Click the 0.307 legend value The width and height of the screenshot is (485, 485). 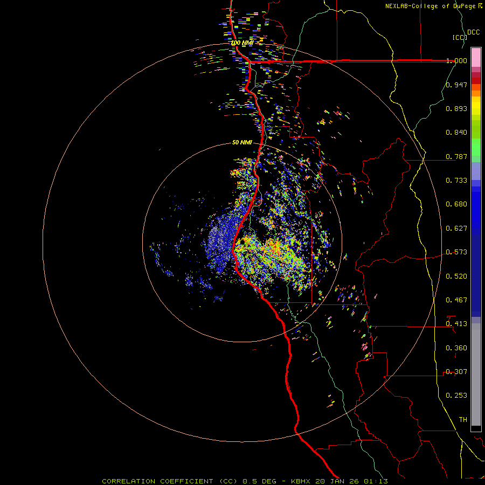click(456, 372)
